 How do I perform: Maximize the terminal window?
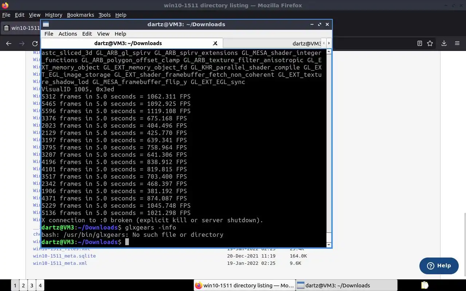(320, 24)
